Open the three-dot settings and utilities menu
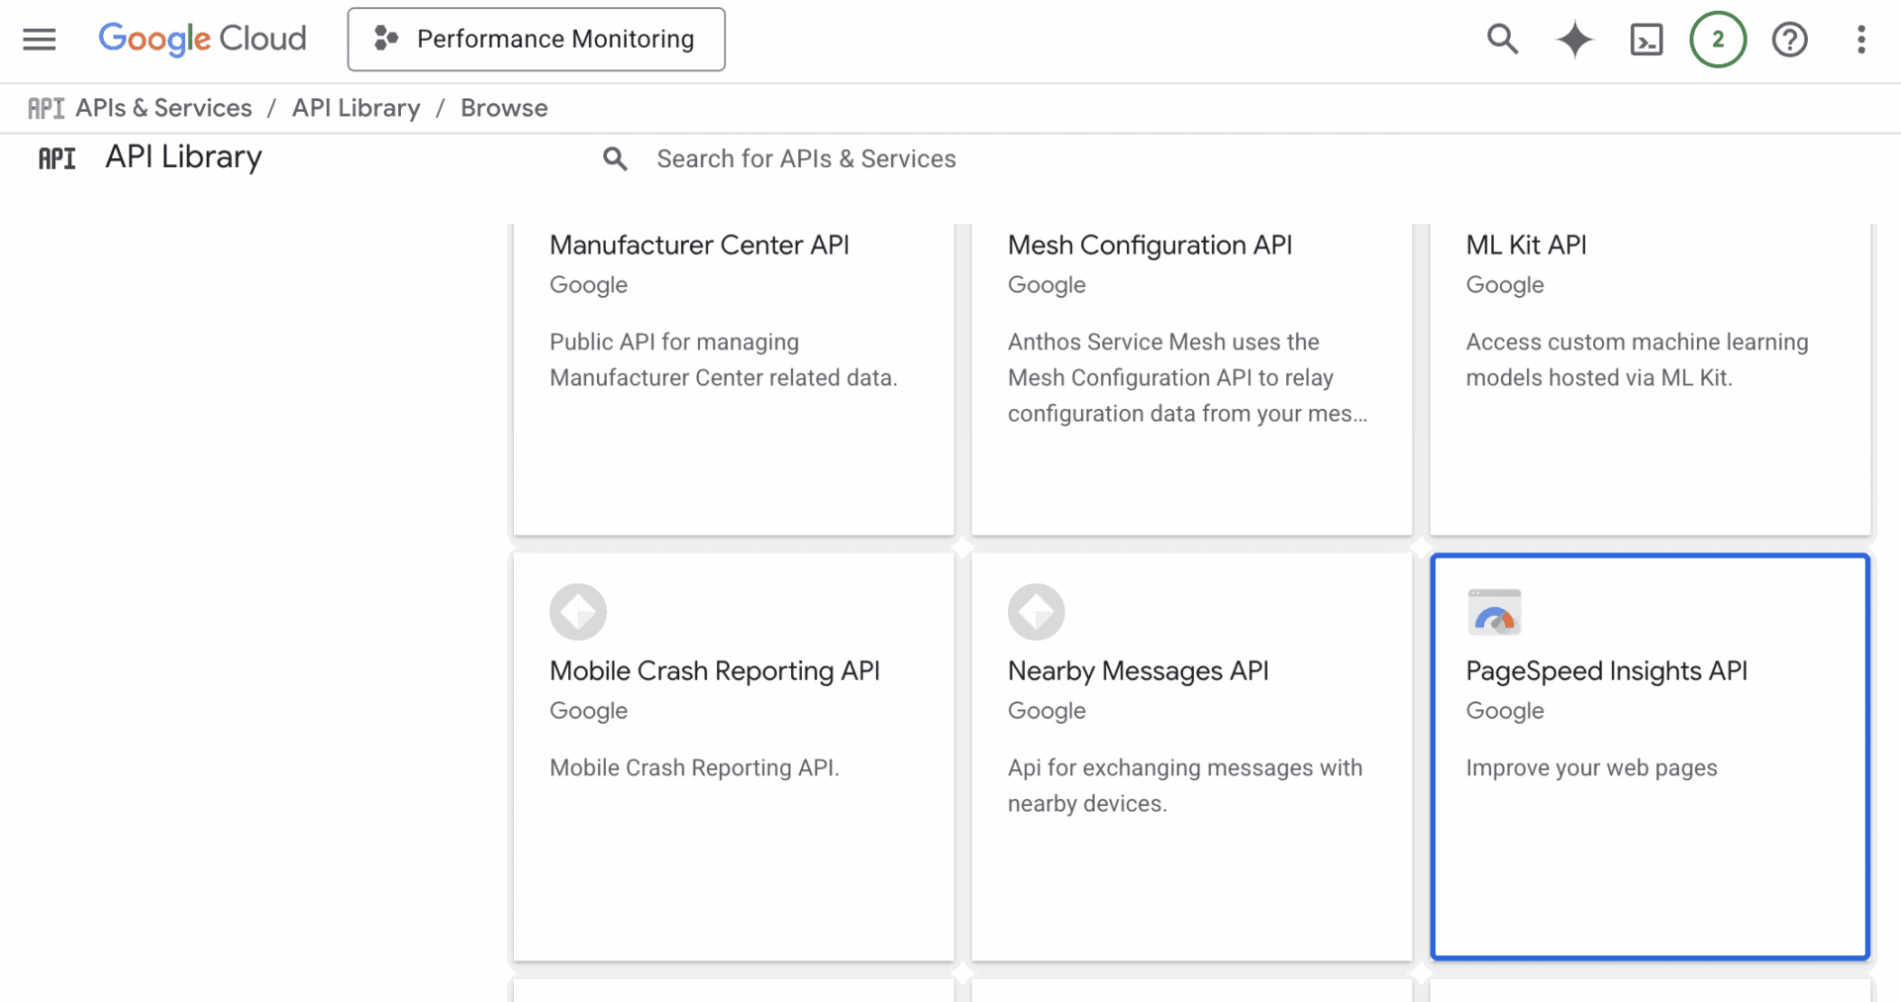This screenshot has height=1002, width=1901. (1860, 40)
